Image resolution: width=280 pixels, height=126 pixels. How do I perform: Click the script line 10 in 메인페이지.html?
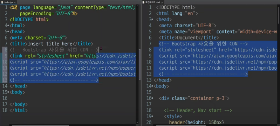point(218,62)
